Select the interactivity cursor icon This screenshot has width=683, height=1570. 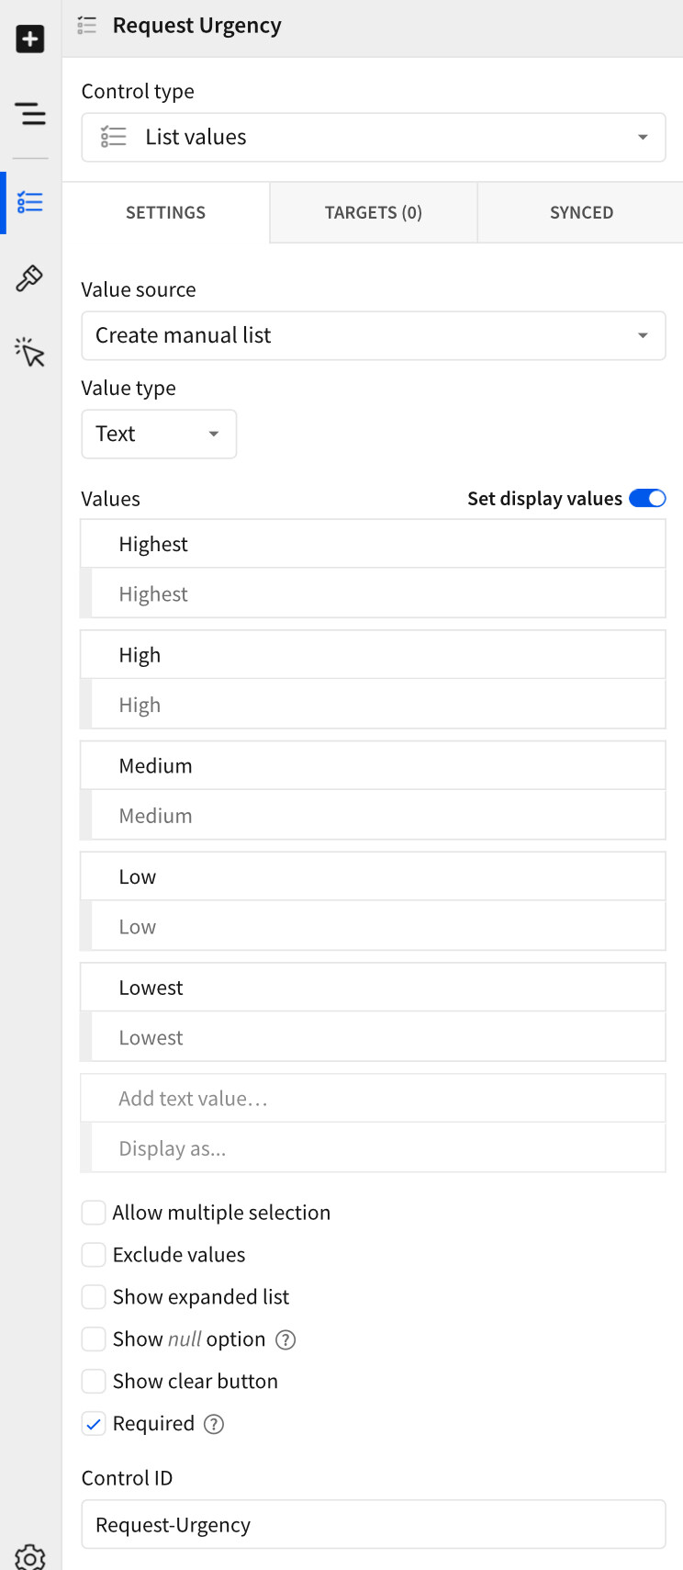tap(29, 352)
